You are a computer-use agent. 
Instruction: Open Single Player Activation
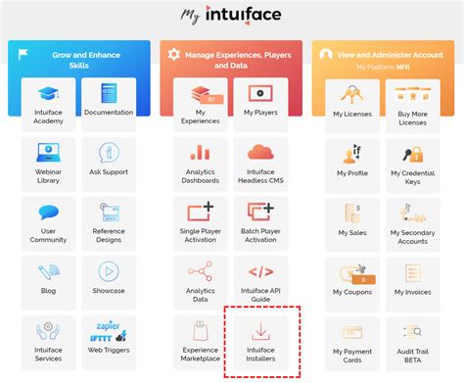pos(201,223)
